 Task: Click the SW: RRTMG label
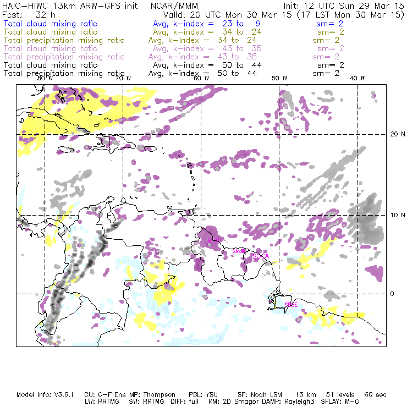(x=147, y=402)
